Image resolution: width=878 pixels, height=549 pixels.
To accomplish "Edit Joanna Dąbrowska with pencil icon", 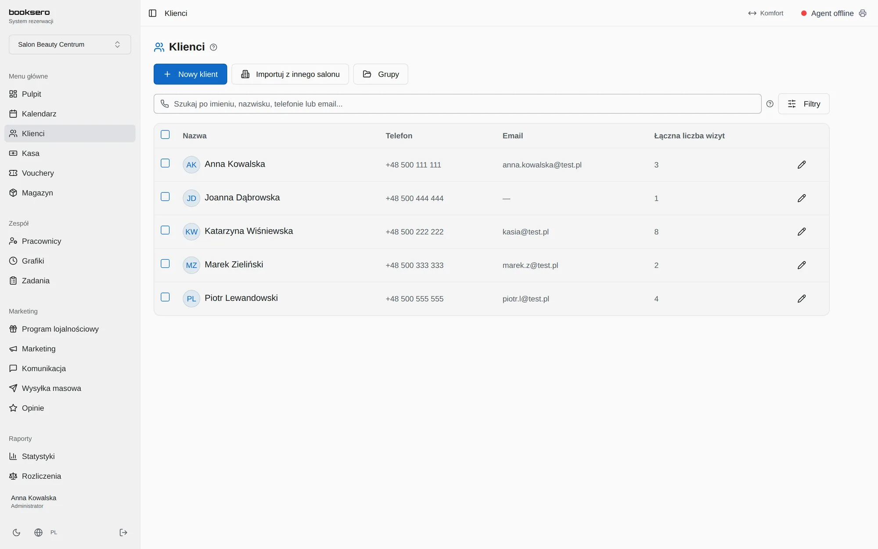I will pyautogui.click(x=802, y=198).
